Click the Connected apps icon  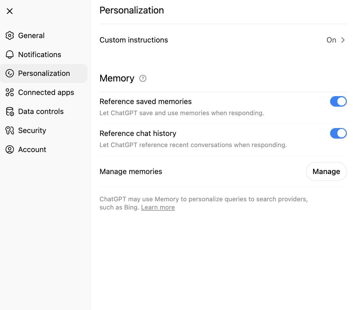(10, 92)
